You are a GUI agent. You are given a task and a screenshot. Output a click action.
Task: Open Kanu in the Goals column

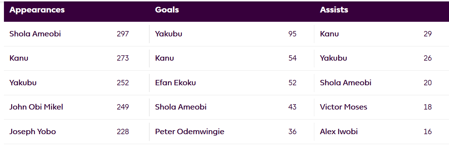(x=164, y=58)
